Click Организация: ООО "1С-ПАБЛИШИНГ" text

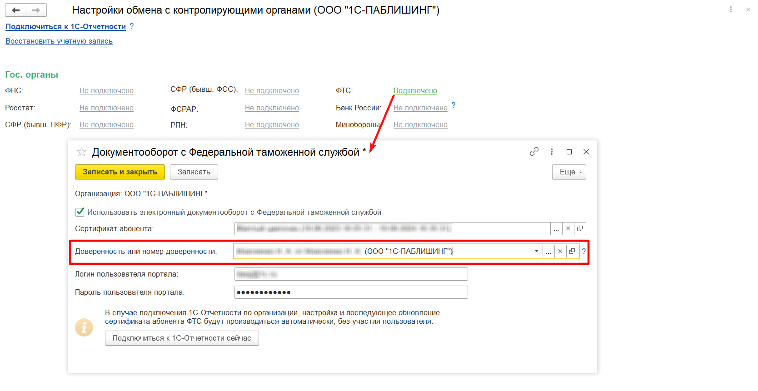(x=141, y=193)
